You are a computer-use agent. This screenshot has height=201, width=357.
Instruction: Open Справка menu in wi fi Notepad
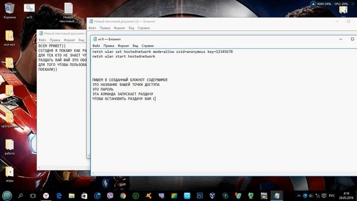click(147, 46)
